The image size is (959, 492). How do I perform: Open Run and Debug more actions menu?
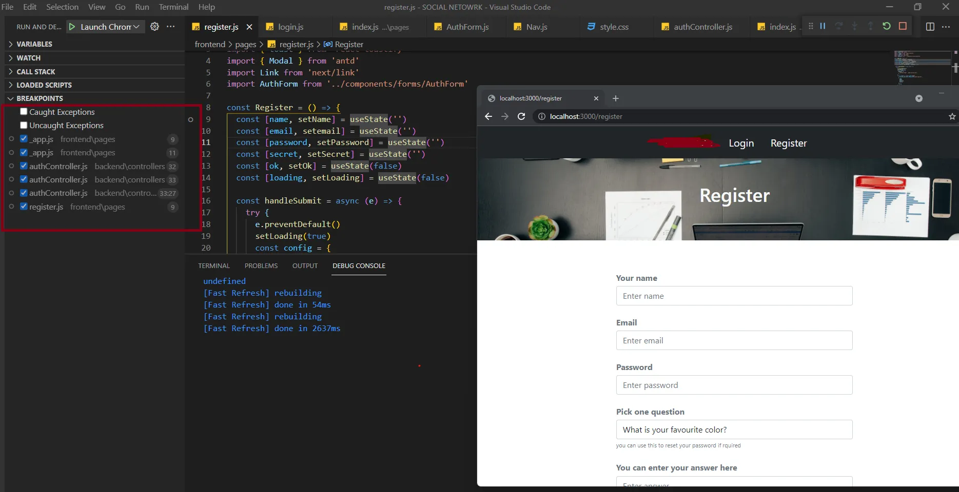pos(171,27)
